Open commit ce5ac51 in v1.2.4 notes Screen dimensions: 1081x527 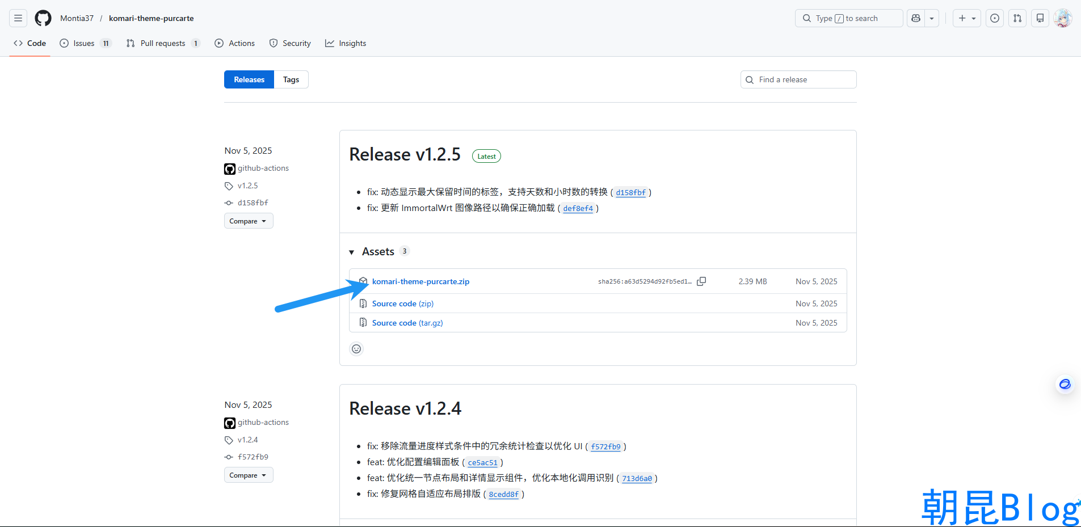click(483, 462)
